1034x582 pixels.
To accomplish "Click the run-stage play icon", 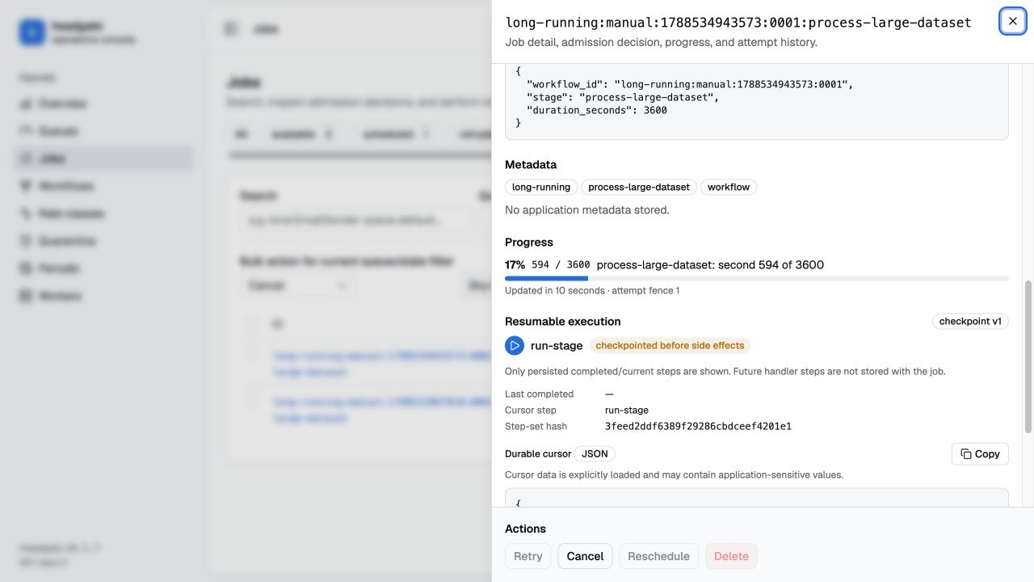I will tap(515, 346).
